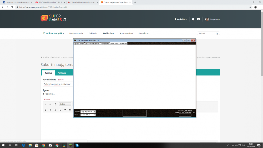
Task: Click the SuperGames.lt logo
Action: (x=53, y=18)
